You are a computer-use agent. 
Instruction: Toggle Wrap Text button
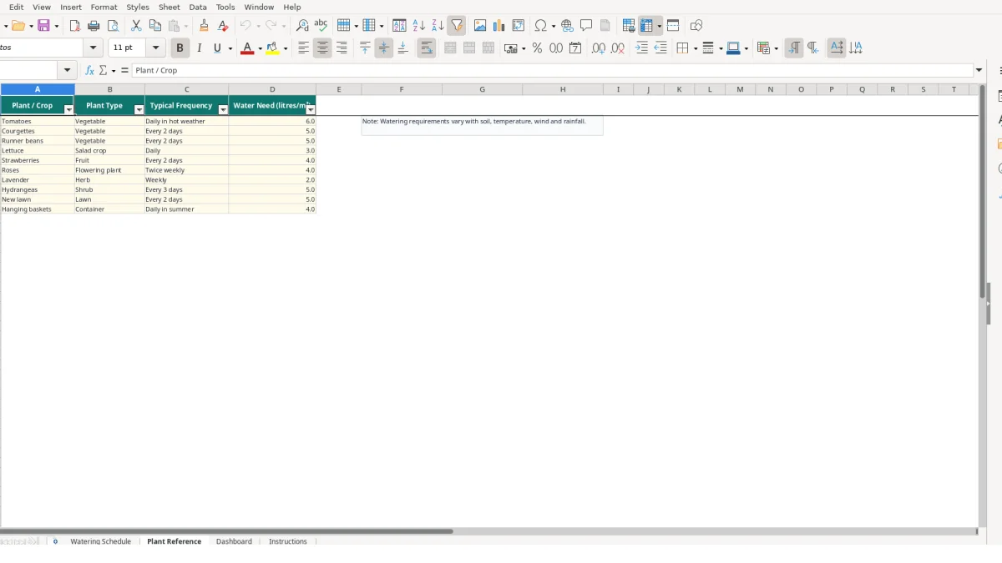[x=427, y=48]
